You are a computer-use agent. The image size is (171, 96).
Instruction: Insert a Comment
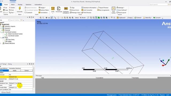(x=28, y=13)
